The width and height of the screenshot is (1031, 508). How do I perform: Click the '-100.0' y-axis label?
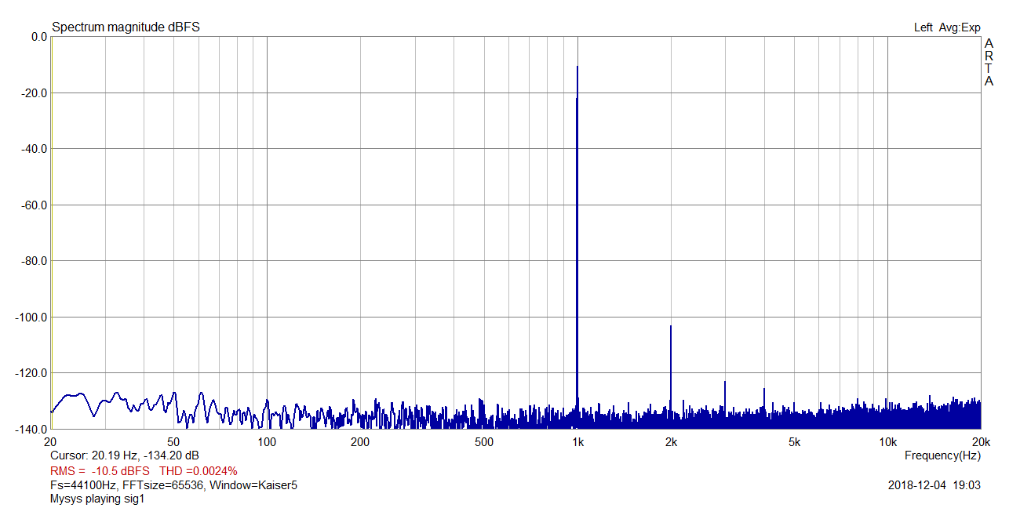(x=31, y=317)
